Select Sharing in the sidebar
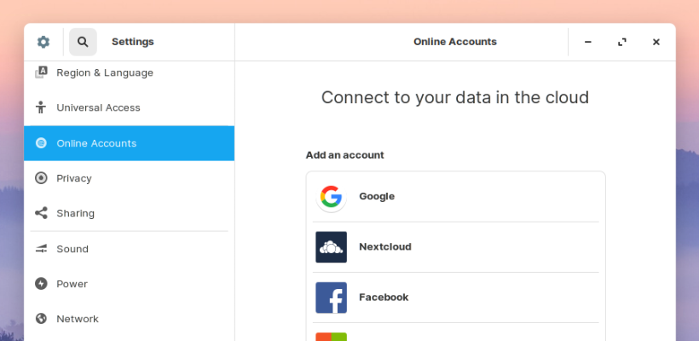Viewport: 699px width, 341px height. point(75,213)
